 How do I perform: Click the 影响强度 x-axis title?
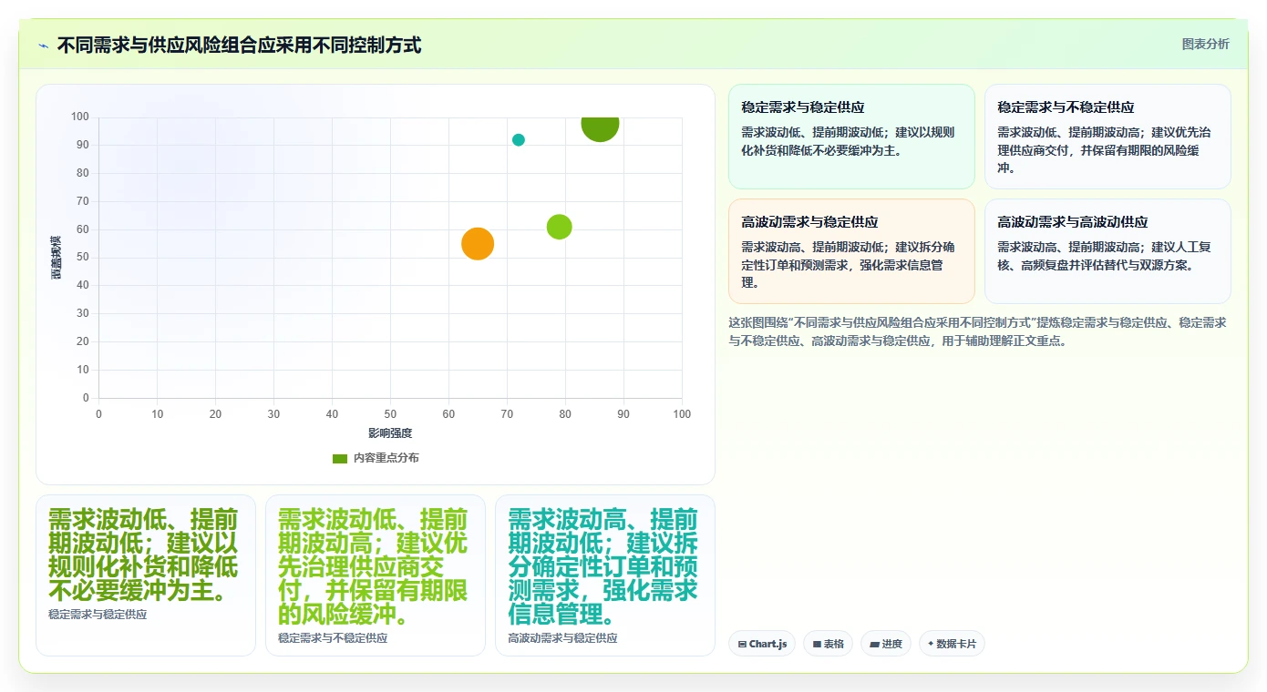pyautogui.click(x=390, y=432)
